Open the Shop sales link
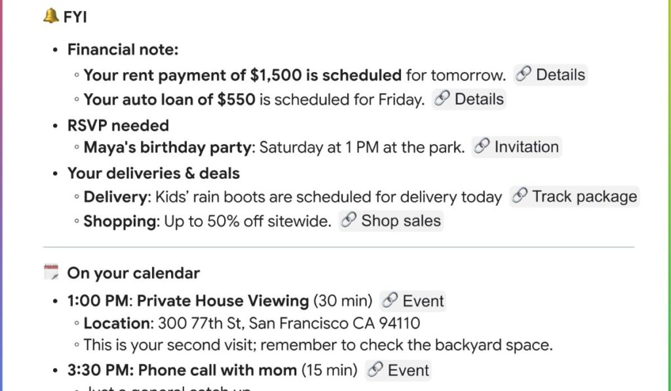671x391 pixels. pyautogui.click(x=391, y=221)
